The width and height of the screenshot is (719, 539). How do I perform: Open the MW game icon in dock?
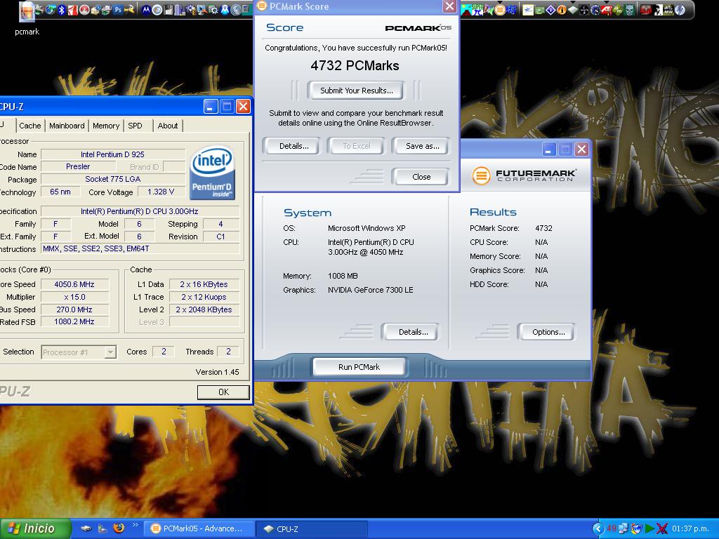pyautogui.click(x=668, y=10)
